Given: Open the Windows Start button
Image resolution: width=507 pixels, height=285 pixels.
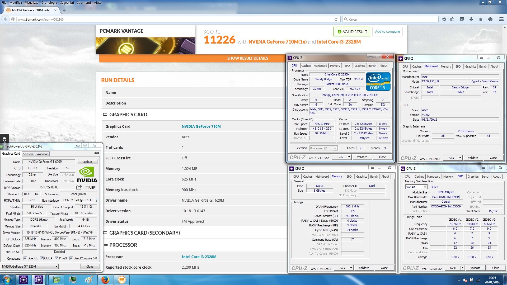Looking at the screenshot, I should pos(7,280).
